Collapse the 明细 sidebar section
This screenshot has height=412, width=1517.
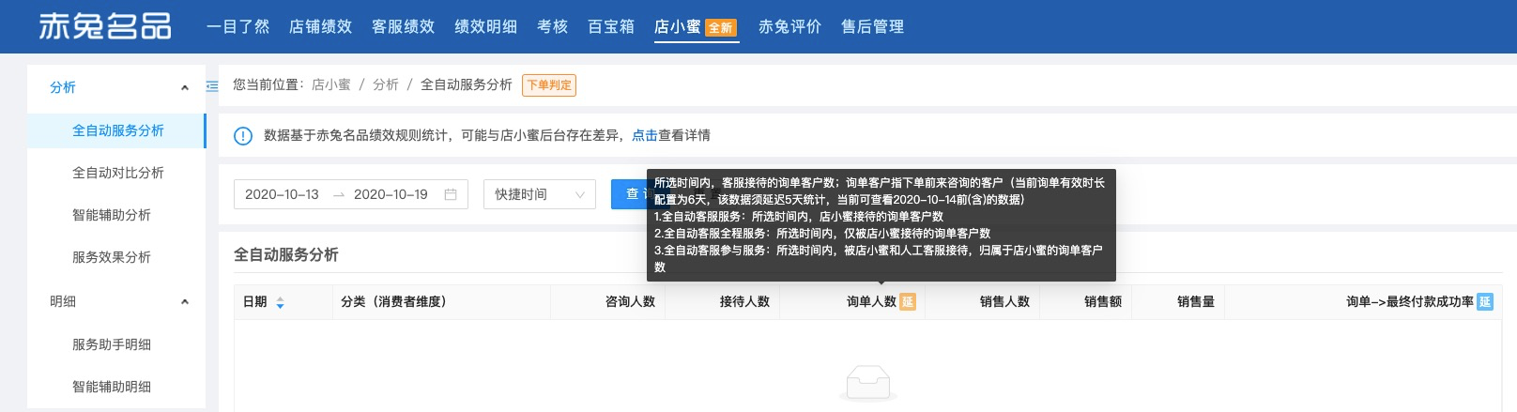[184, 301]
